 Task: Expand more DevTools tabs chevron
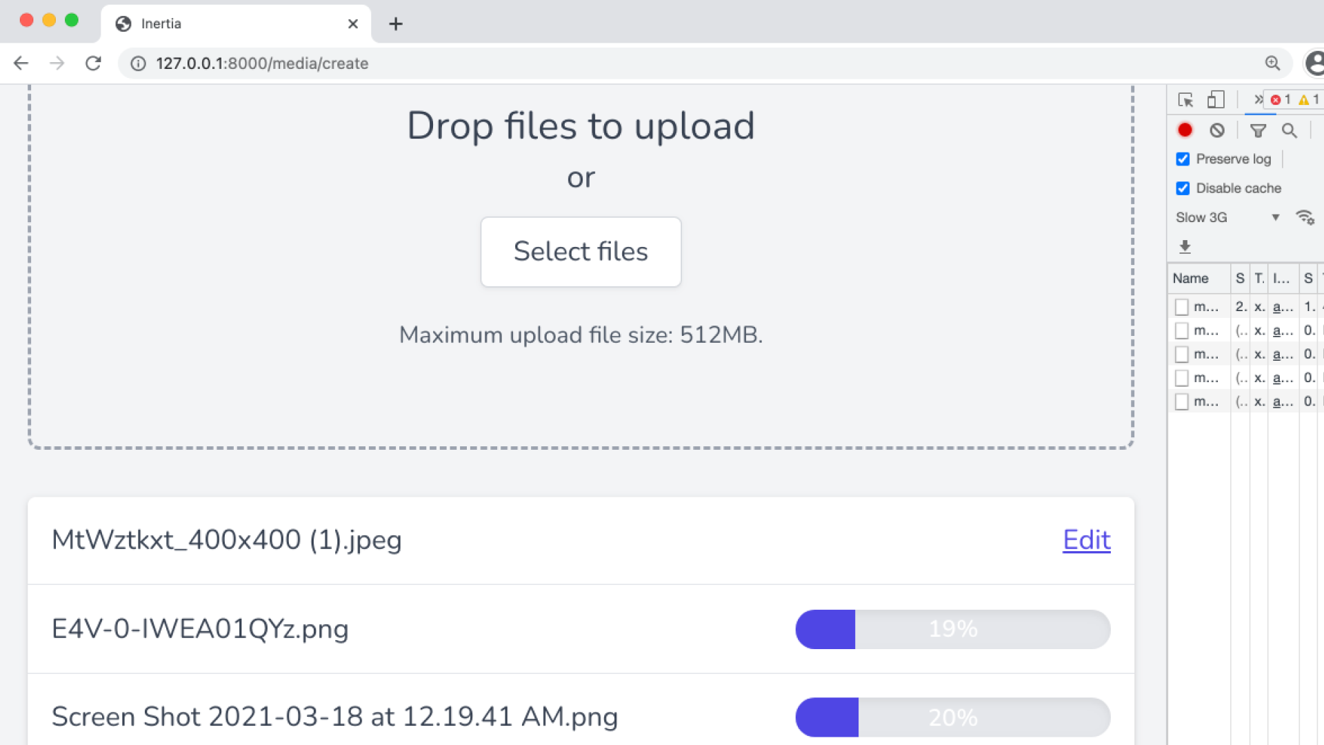click(x=1258, y=100)
